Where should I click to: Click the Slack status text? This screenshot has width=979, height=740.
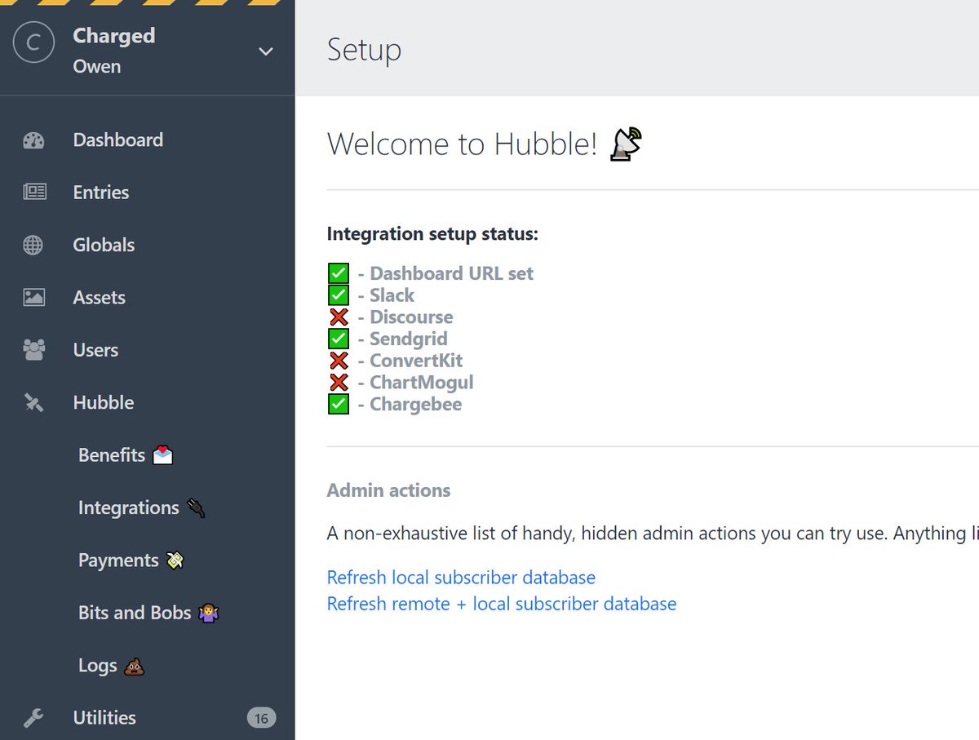tap(392, 295)
